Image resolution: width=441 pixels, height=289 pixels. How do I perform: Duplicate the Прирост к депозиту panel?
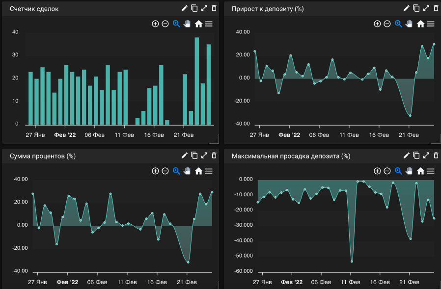[x=416, y=8]
